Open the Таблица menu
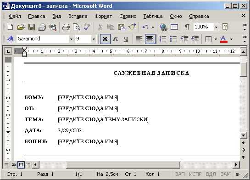250x180 pixels. (153, 16)
